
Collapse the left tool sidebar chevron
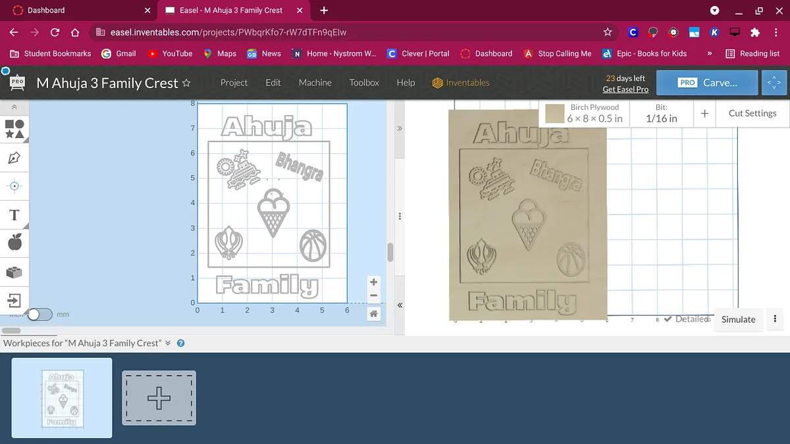[x=14, y=107]
